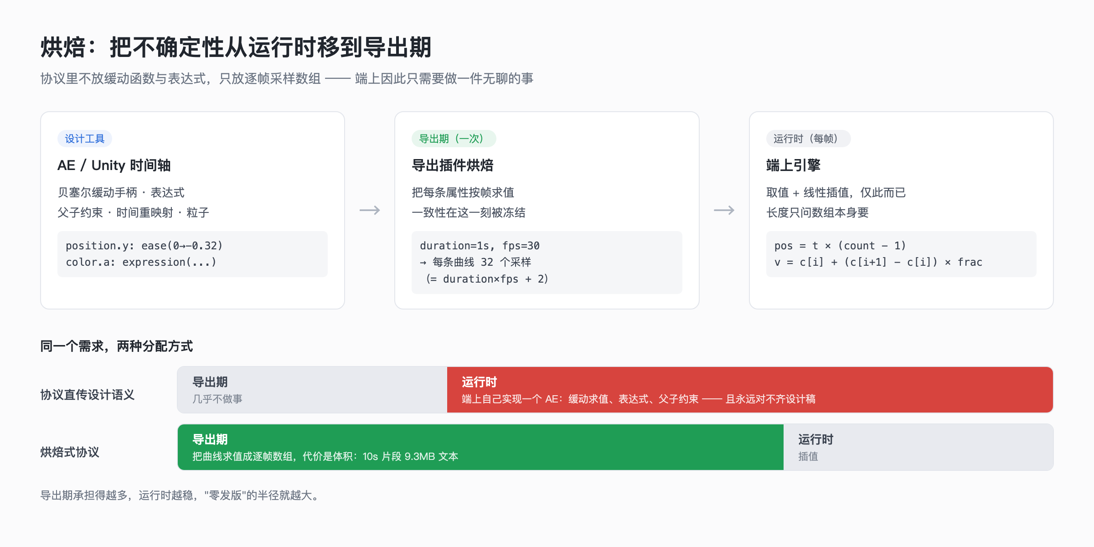1094x547 pixels.
Task: Click the code line → 每条曲线 32 个采样
Action: click(475, 262)
